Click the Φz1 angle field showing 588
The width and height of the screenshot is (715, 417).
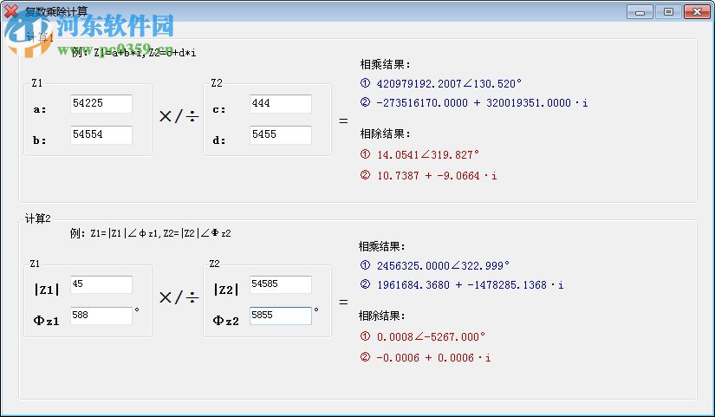101,316
